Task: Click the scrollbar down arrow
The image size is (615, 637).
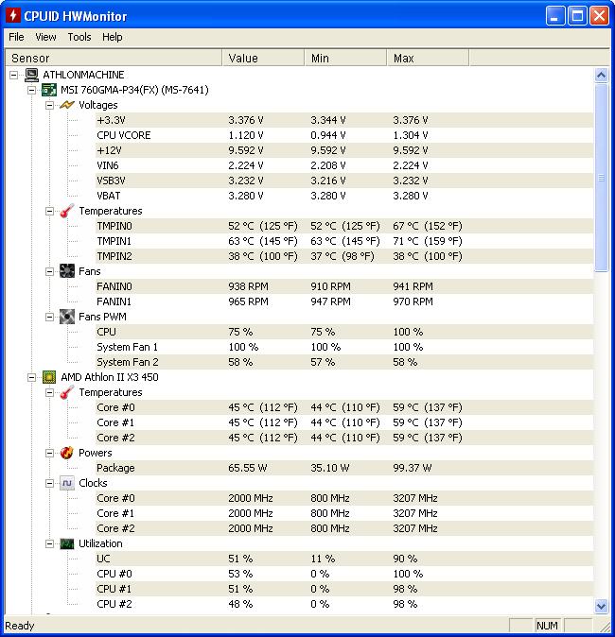Action: click(601, 606)
